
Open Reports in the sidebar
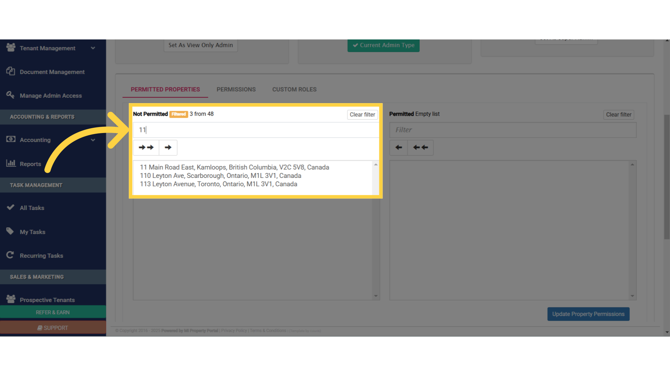point(30,164)
